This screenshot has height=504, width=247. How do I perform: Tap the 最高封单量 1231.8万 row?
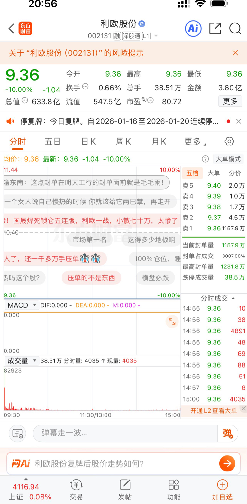214,266
